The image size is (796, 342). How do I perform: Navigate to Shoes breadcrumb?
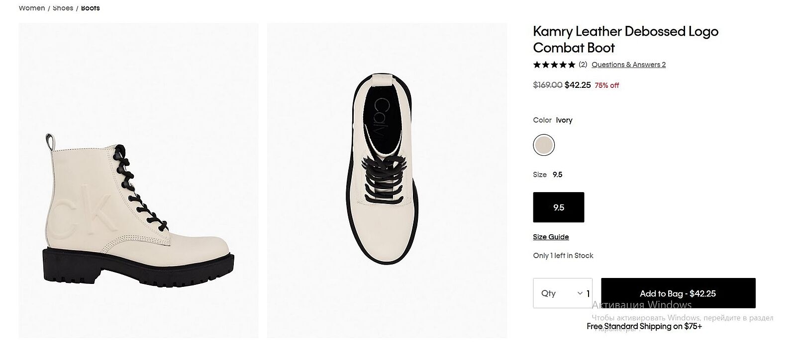(63, 8)
